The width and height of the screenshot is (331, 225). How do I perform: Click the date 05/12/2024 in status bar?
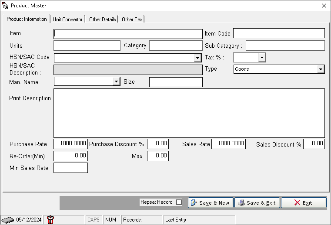pos(29,220)
